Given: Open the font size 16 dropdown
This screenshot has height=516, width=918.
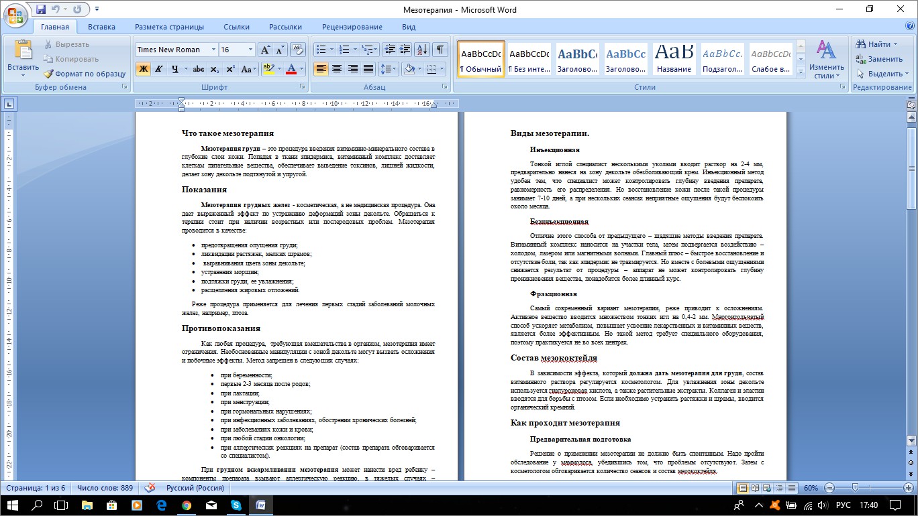Looking at the screenshot, I should [x=251, y=50].
